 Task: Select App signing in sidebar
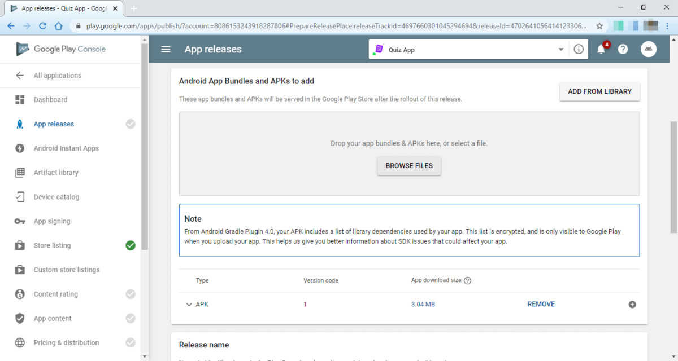(52, 222)
